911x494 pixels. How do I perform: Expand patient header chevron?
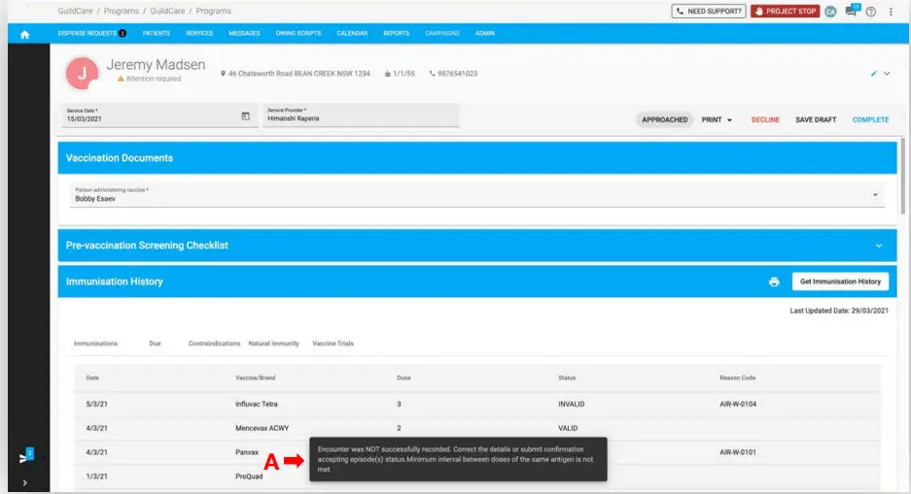(x=887, y=74)
